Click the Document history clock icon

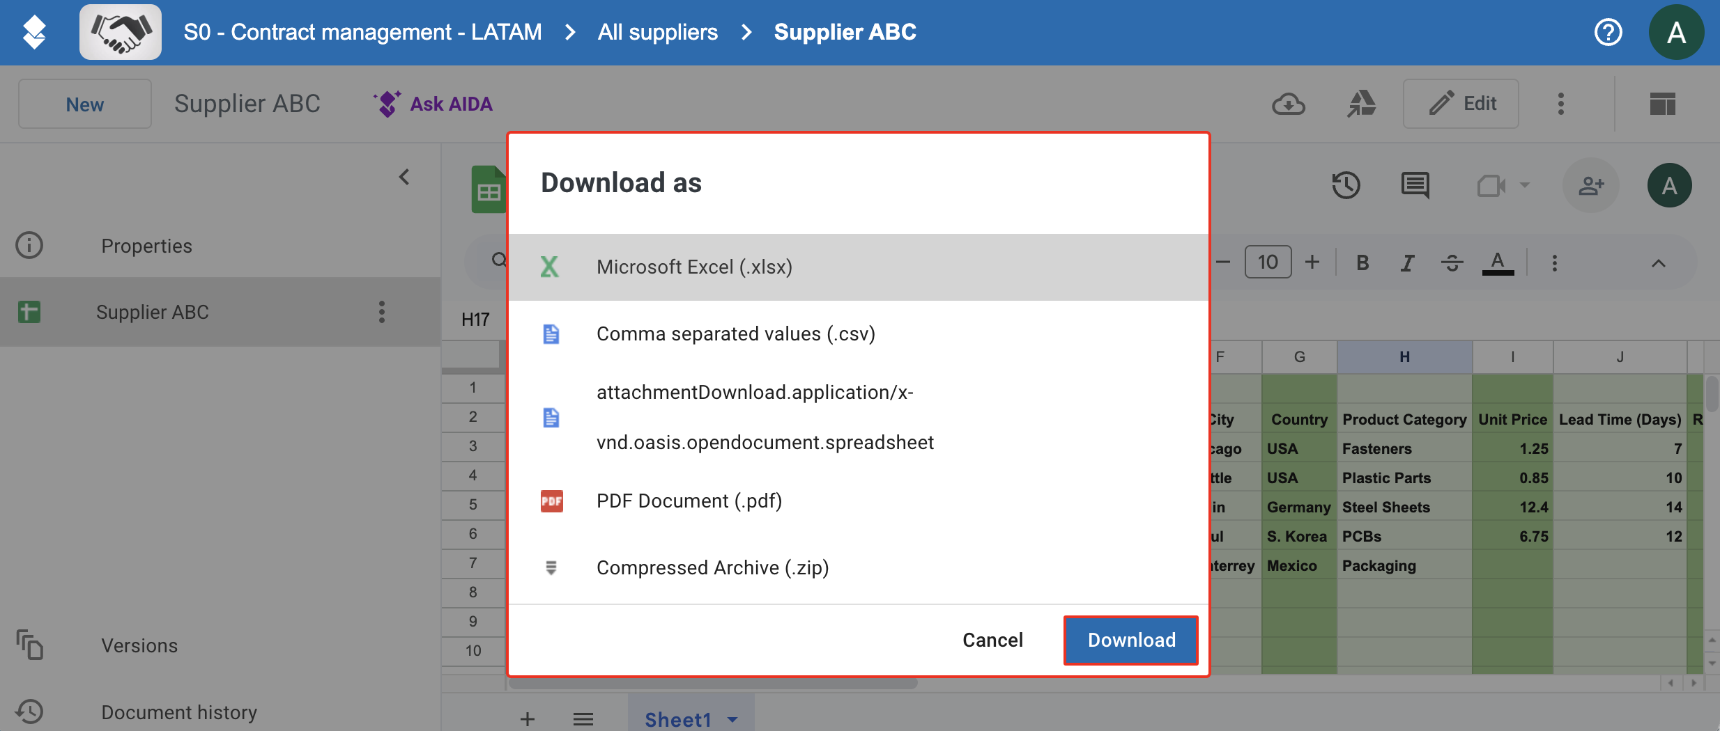[29, 712]
